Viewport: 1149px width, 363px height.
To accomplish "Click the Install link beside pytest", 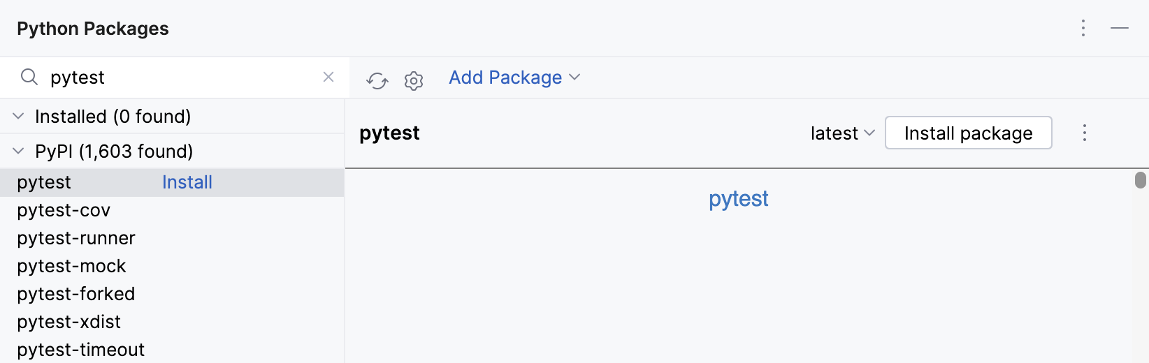I will 187,182.
